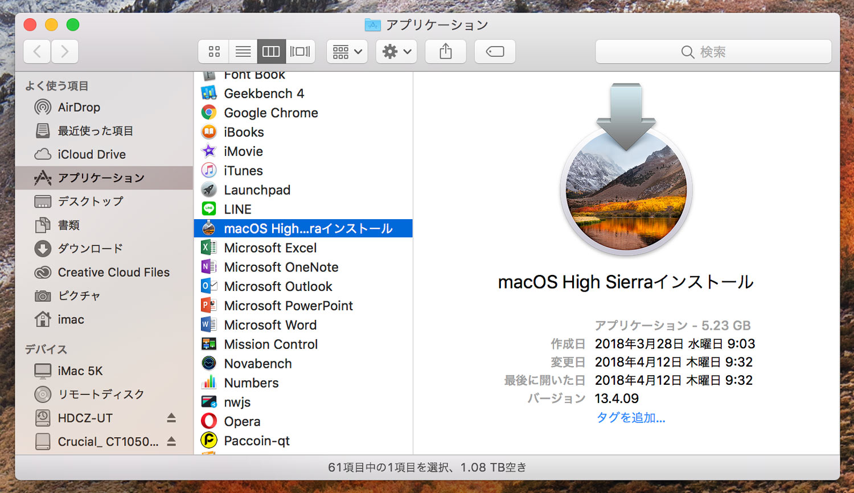The width and height of the screenshot is (854, 493).
Task: Click the 検索 search field
Action: point(713,52)
